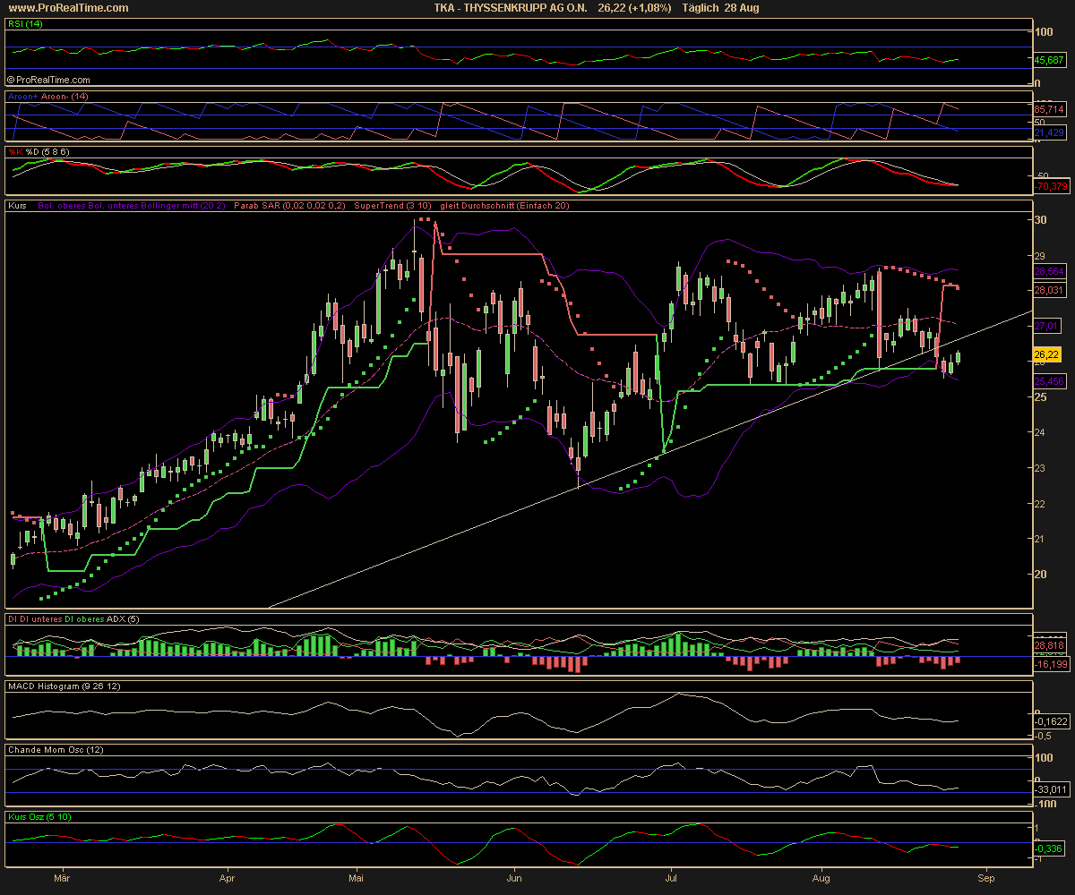The width and height of the screenshot is (1075, 895).
Task: Click the moving average value 27,01
Action: click(x=1046, y=326)
